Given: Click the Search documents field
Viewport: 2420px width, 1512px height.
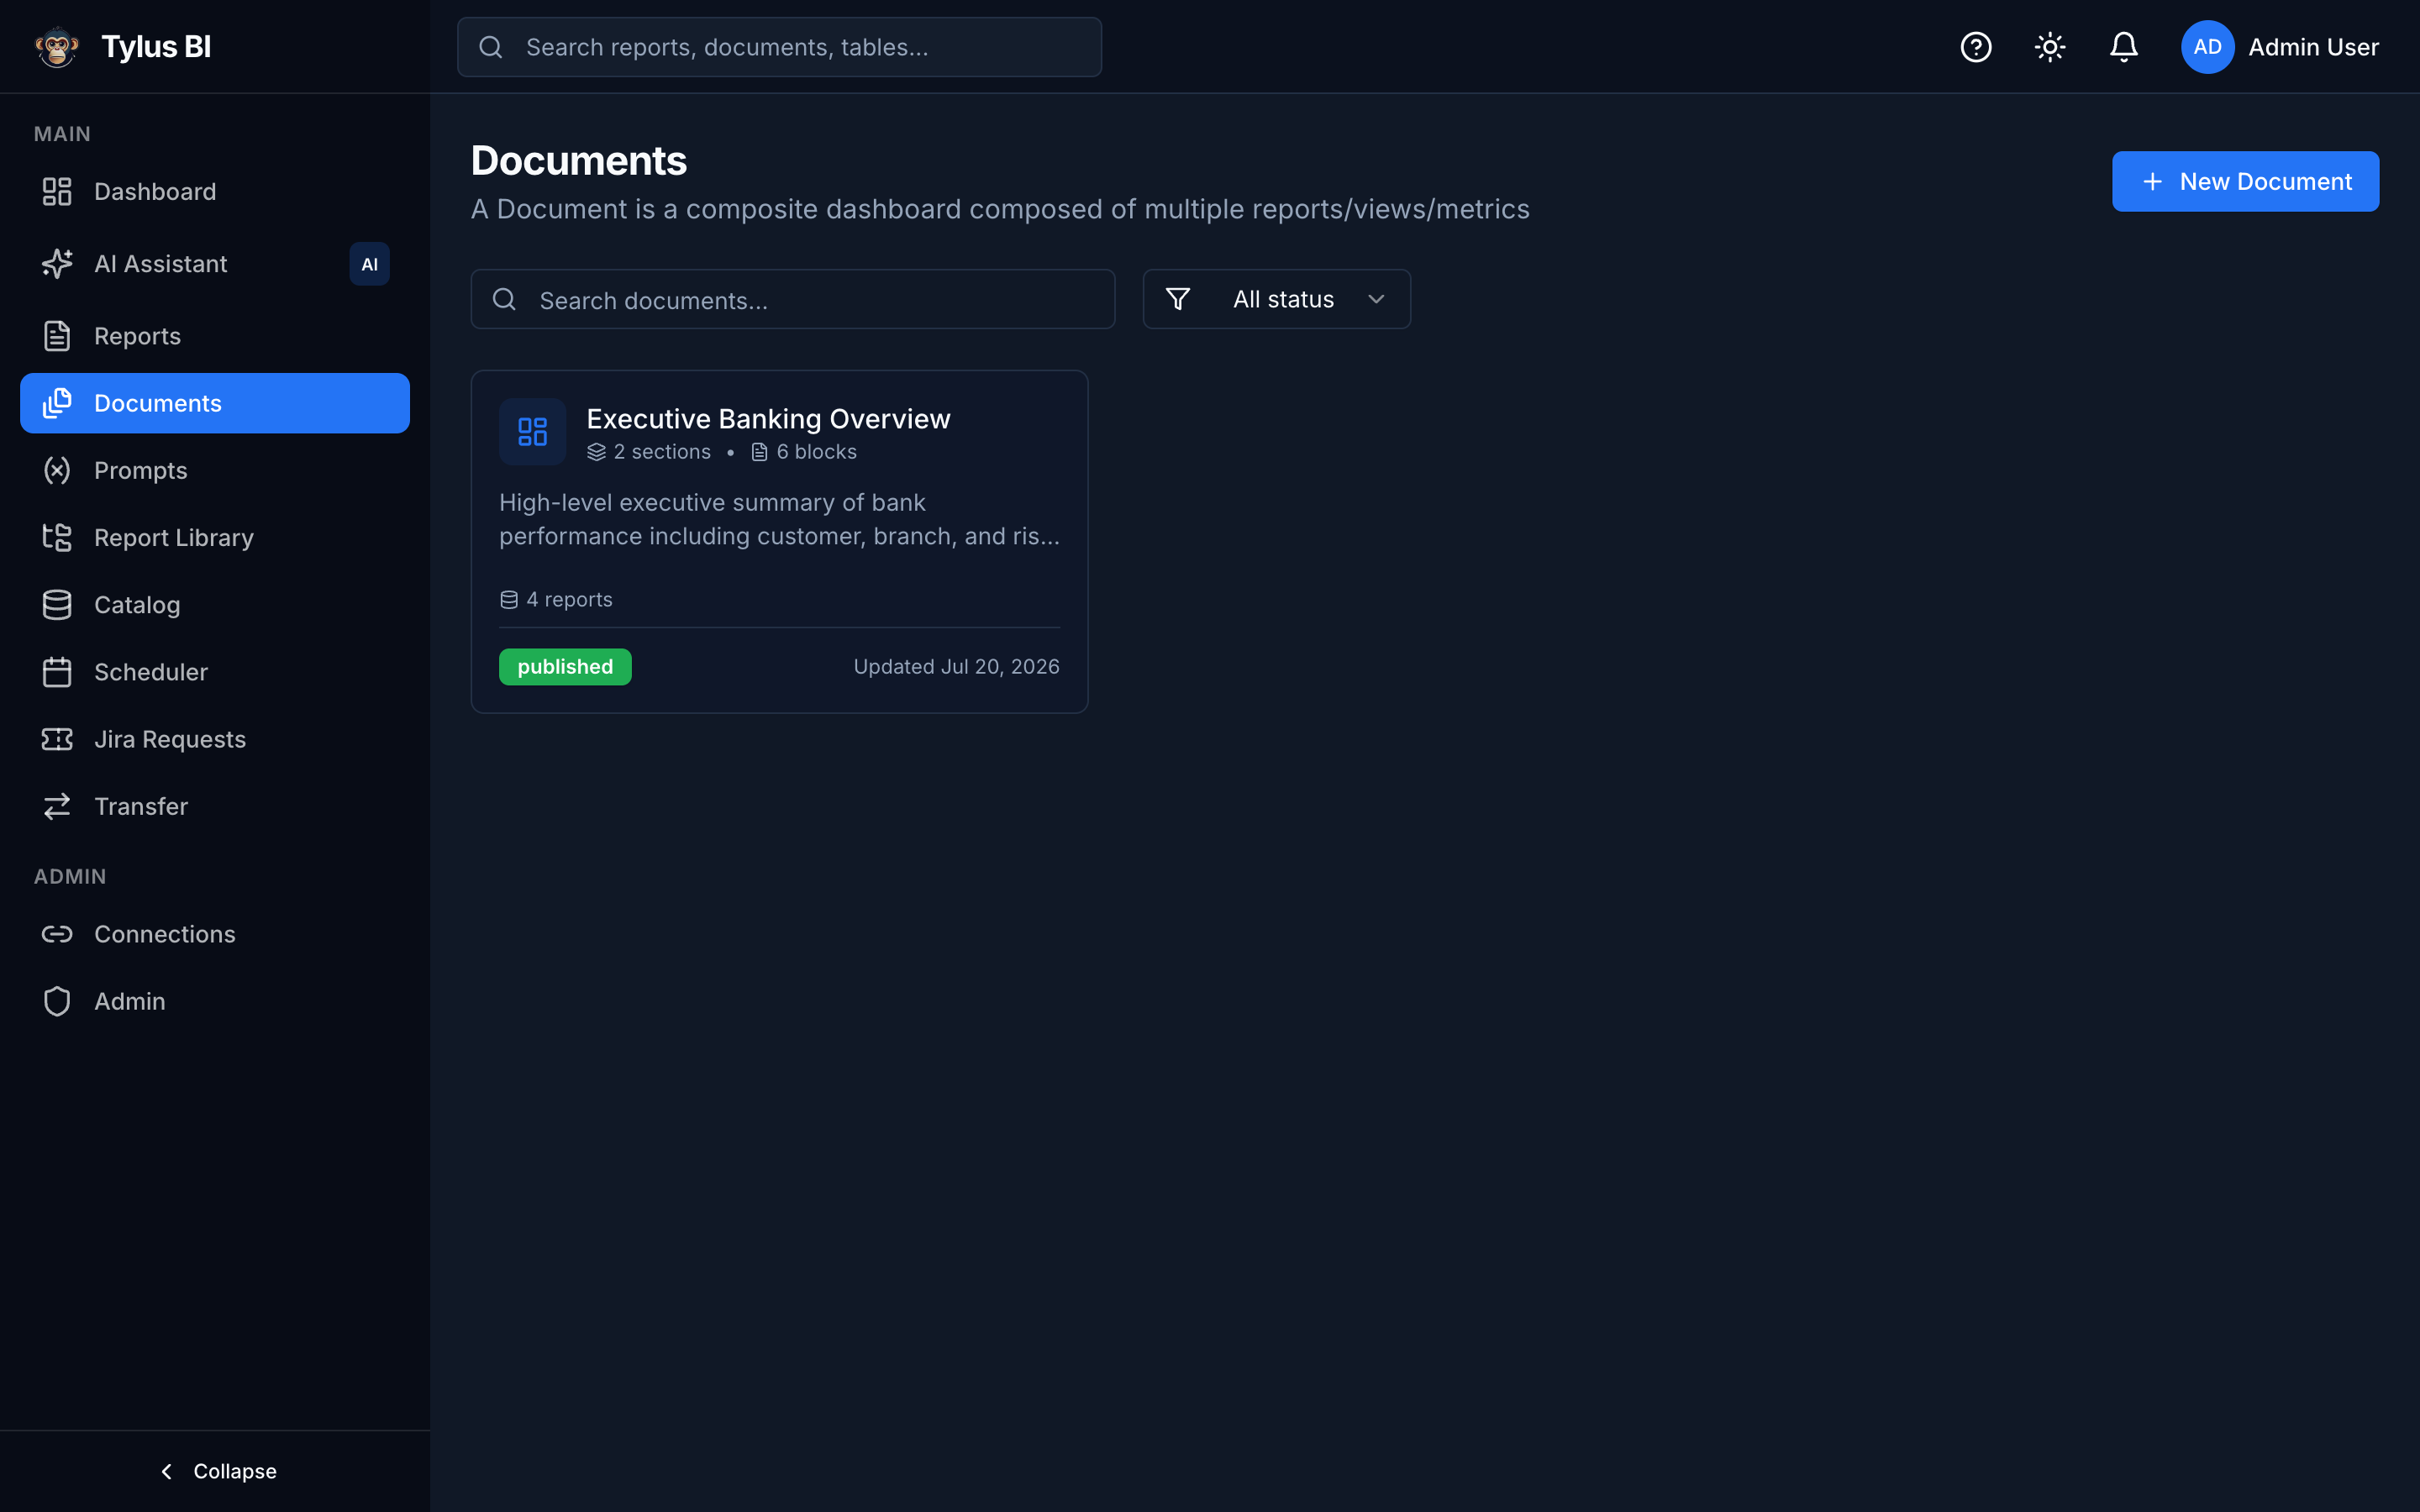Looking at the screenshot, I should (x=792, y=299).
